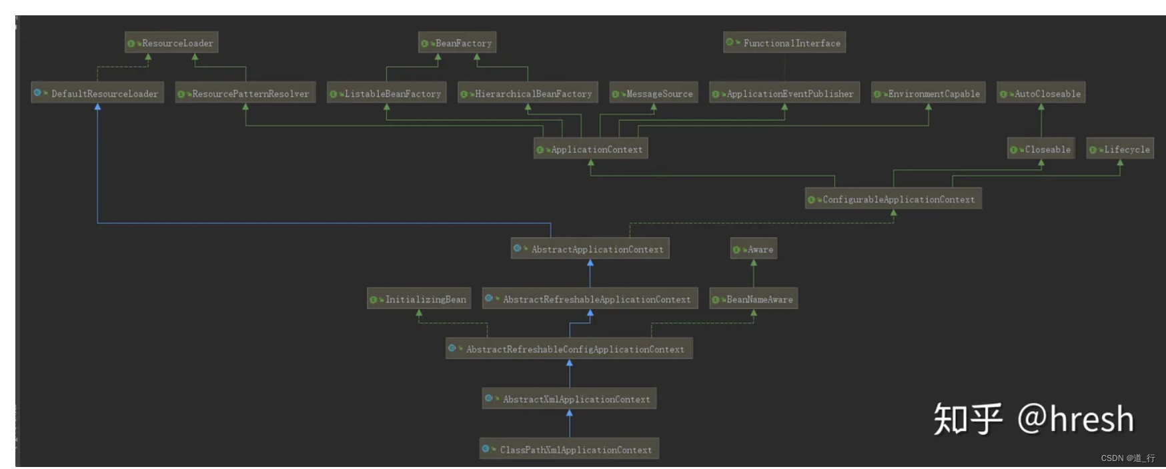Screen dimensions: 1166x469
Task: Select the EnvironmentCapable node
Action: pyautogui.click(x=928, y=94)
